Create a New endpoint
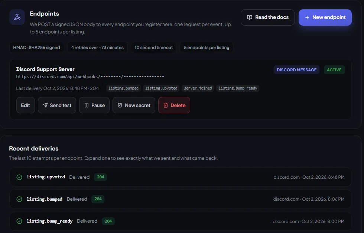 325,17
